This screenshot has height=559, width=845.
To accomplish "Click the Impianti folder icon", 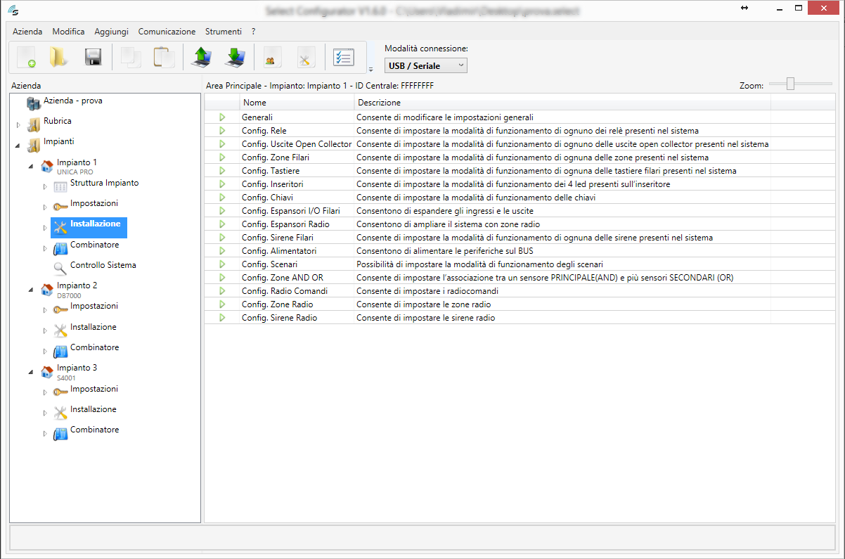I will pos(33,145).
